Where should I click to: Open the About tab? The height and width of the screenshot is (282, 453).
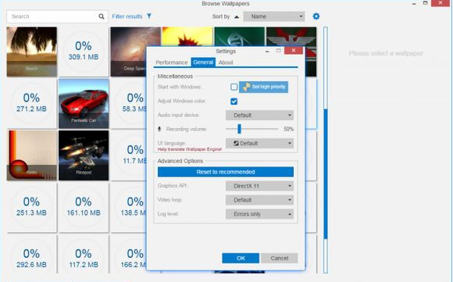coord(226,62)
